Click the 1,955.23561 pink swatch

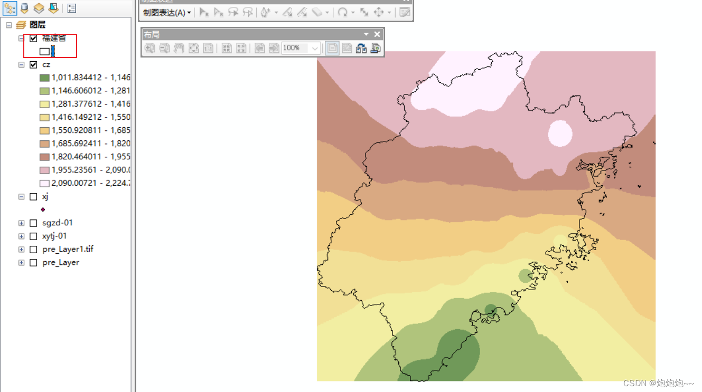tap(44, 170)
